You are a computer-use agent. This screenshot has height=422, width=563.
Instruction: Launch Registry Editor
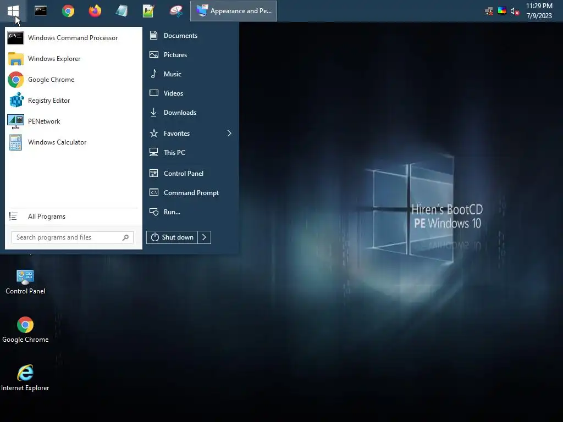pyautogui.click(x=73, y=101)
